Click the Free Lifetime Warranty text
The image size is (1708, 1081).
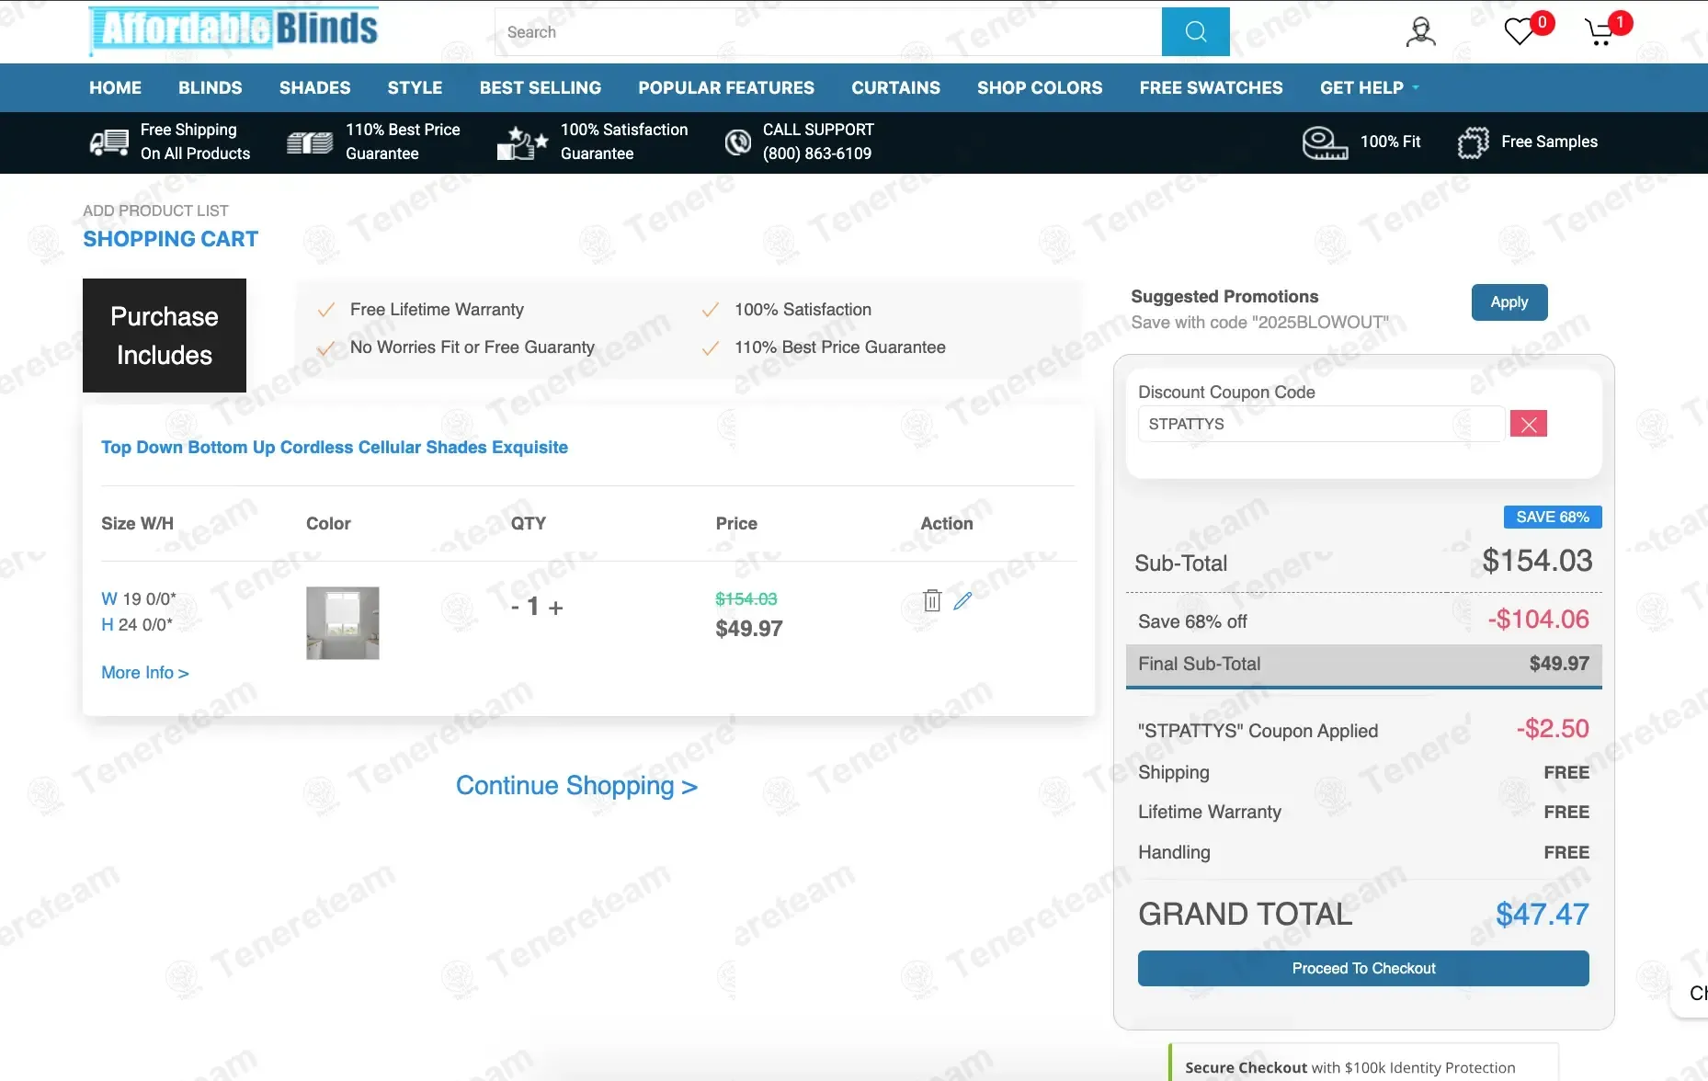coord(437,310)
